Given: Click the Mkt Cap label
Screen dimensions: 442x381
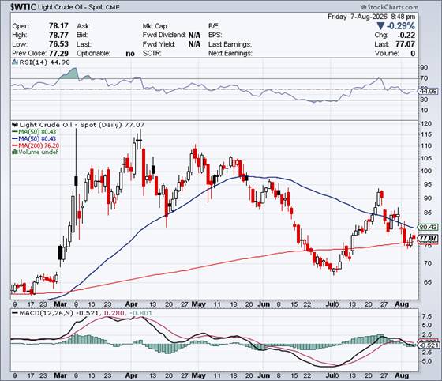Looking at the screenshot, I should click(x=155, y=26).
